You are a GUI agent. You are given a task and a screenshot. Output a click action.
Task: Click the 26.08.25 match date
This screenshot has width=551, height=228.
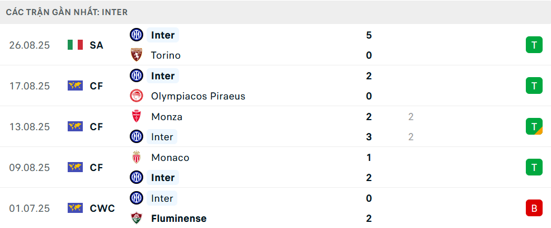pyautogui.click(x=30, y=45)
